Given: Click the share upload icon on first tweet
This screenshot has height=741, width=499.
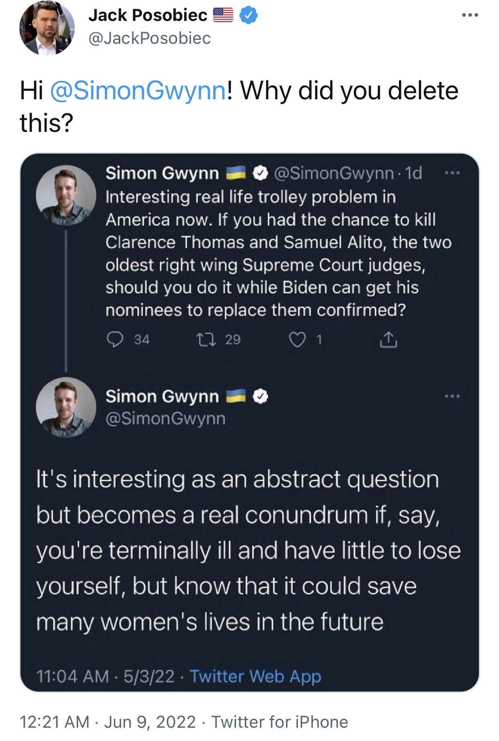Looking at the screenshot, I should tap(388, 340).
